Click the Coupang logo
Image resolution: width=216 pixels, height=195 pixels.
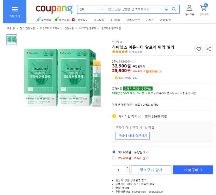point(54,9)
